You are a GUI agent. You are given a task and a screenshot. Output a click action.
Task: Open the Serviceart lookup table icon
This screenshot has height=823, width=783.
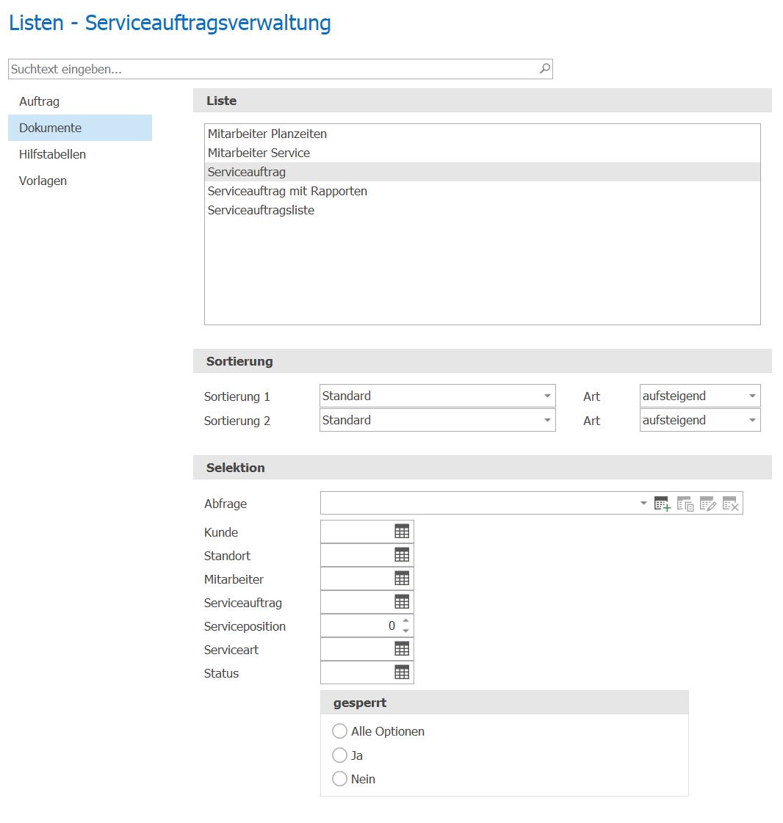point(402,649)
